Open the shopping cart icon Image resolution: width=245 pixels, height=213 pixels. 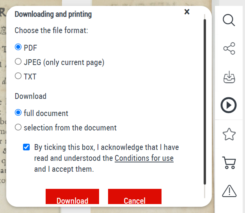pyautogui.click(x=229, y=163)
